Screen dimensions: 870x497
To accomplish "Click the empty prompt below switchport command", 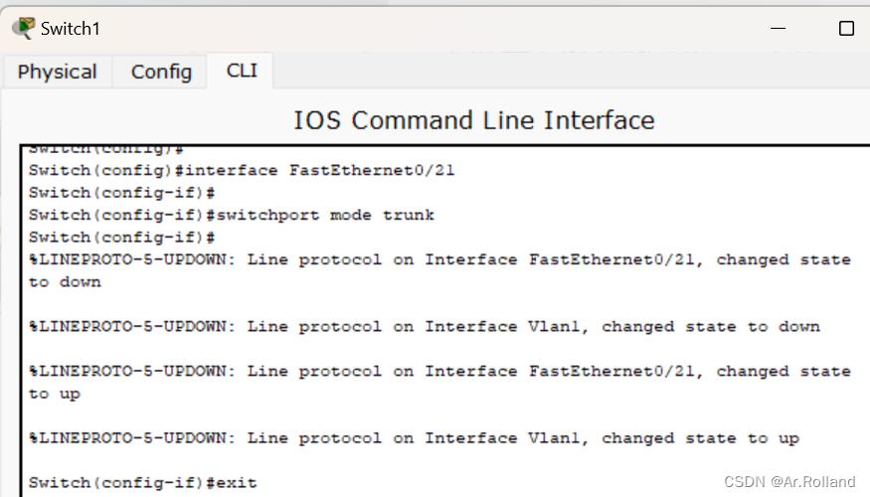I will (122, 238).
